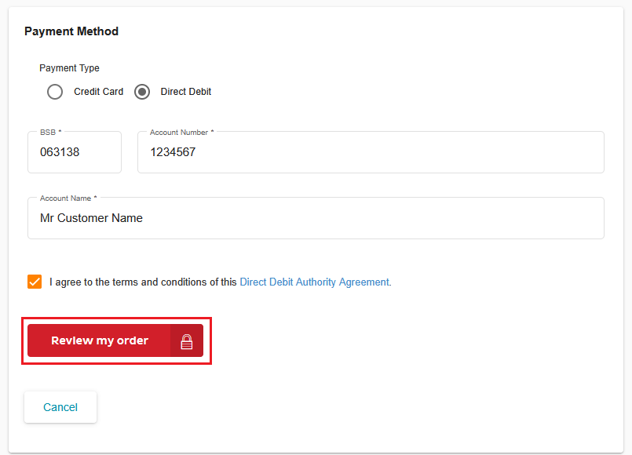Image resolution: width=632 pixels, height=455 pixels.
Task: Click into the Account Number field
Action: click(371, 152)
